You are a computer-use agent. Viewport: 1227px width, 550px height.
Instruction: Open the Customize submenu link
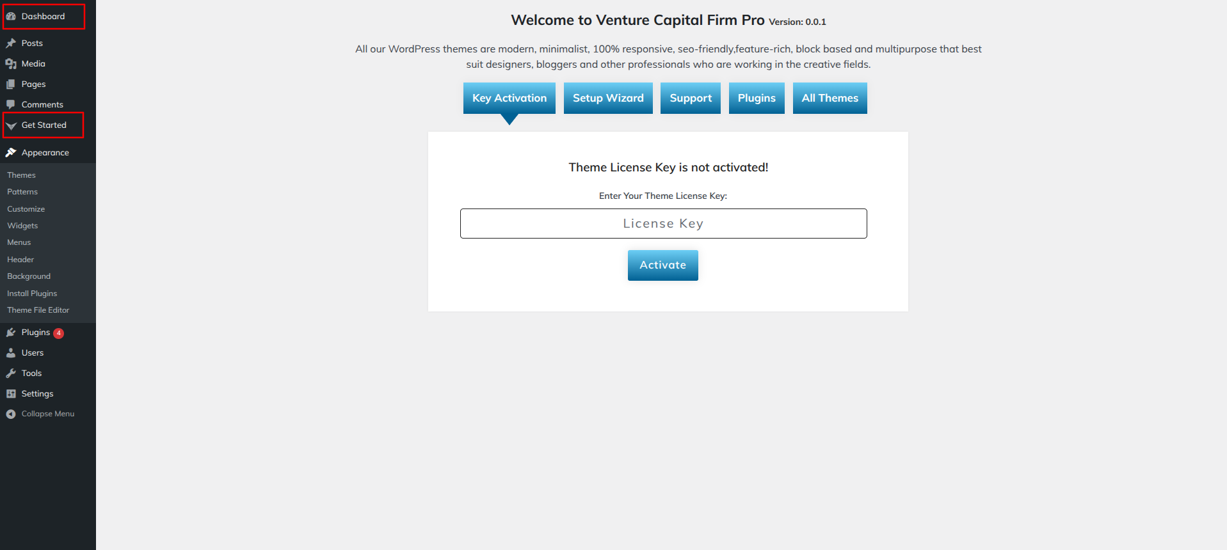26,209
